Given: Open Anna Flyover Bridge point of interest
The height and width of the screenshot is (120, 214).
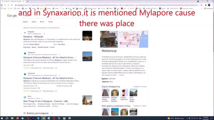Looking at the screenshot, I should click(x=133, y=95).
